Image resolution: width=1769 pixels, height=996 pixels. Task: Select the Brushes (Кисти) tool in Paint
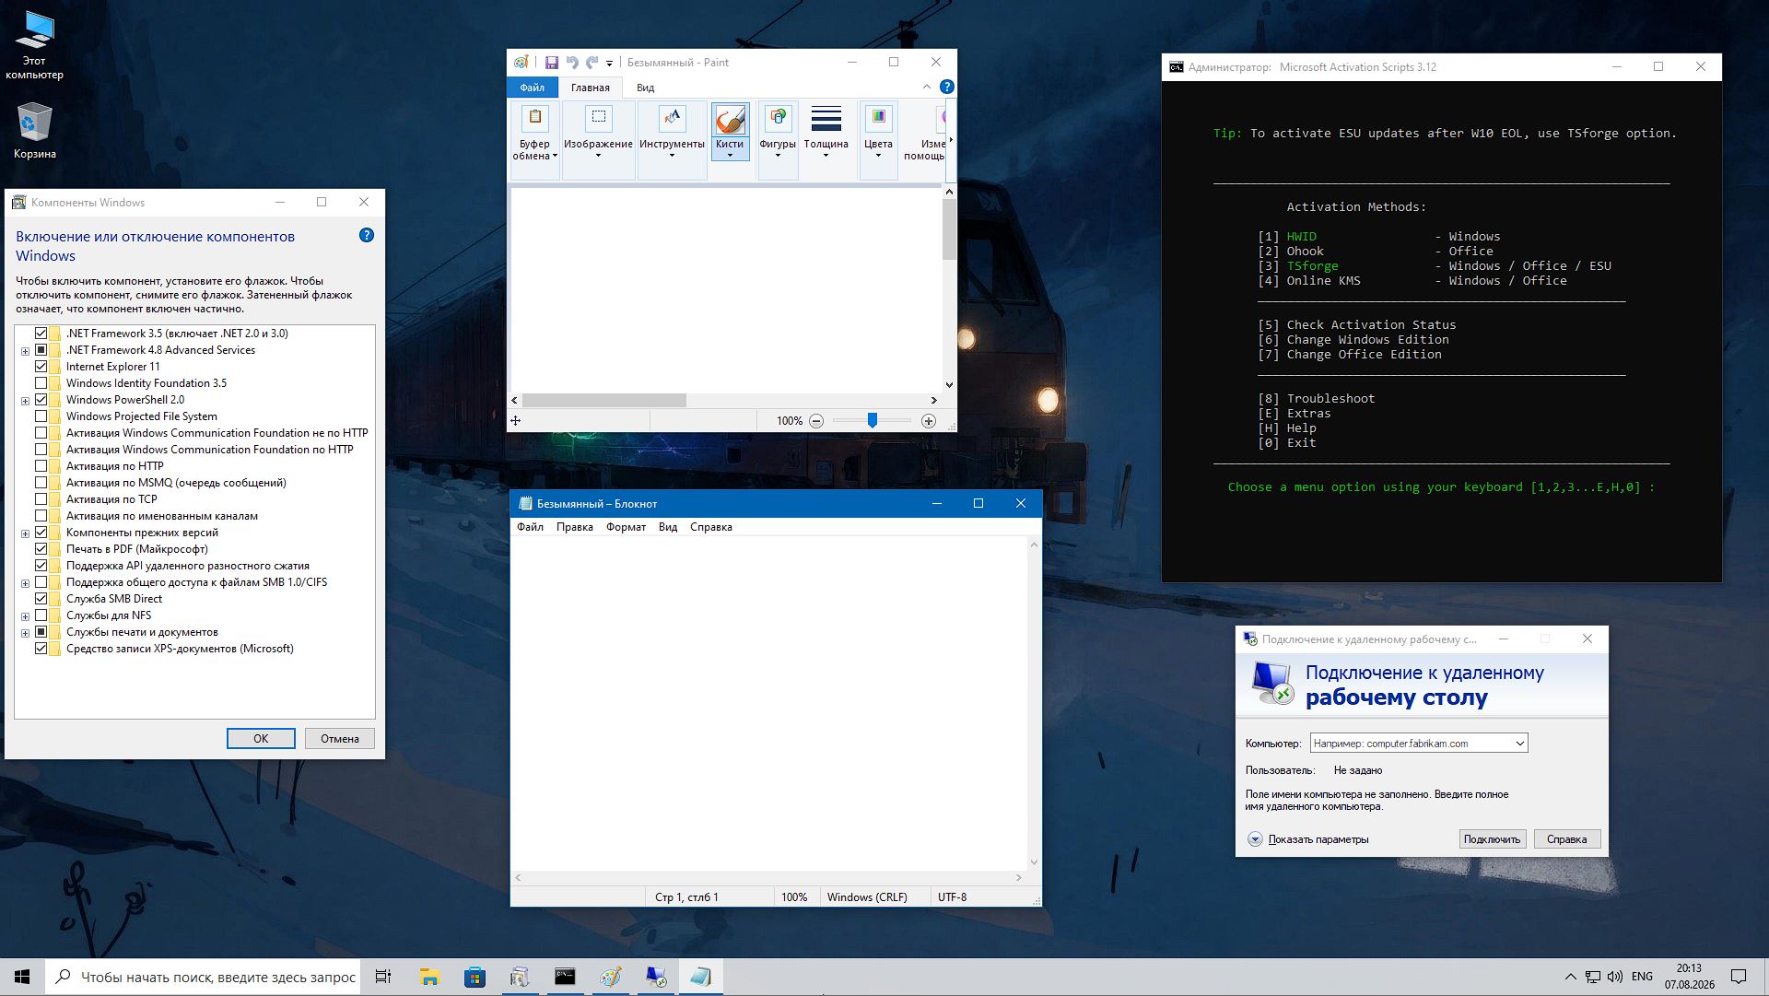[x=730, y=132]
